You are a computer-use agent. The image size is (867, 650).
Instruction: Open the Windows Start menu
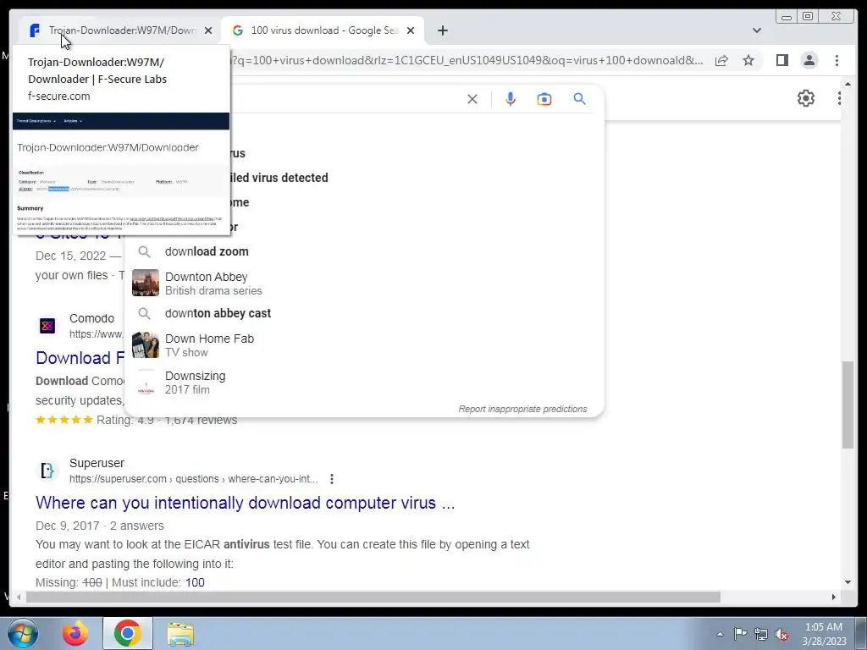tap(22, 633)
